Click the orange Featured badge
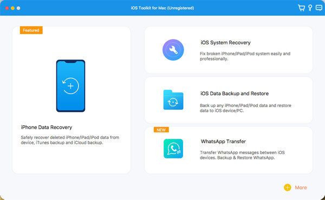This screenshot has width=325, height=200. 31,30
